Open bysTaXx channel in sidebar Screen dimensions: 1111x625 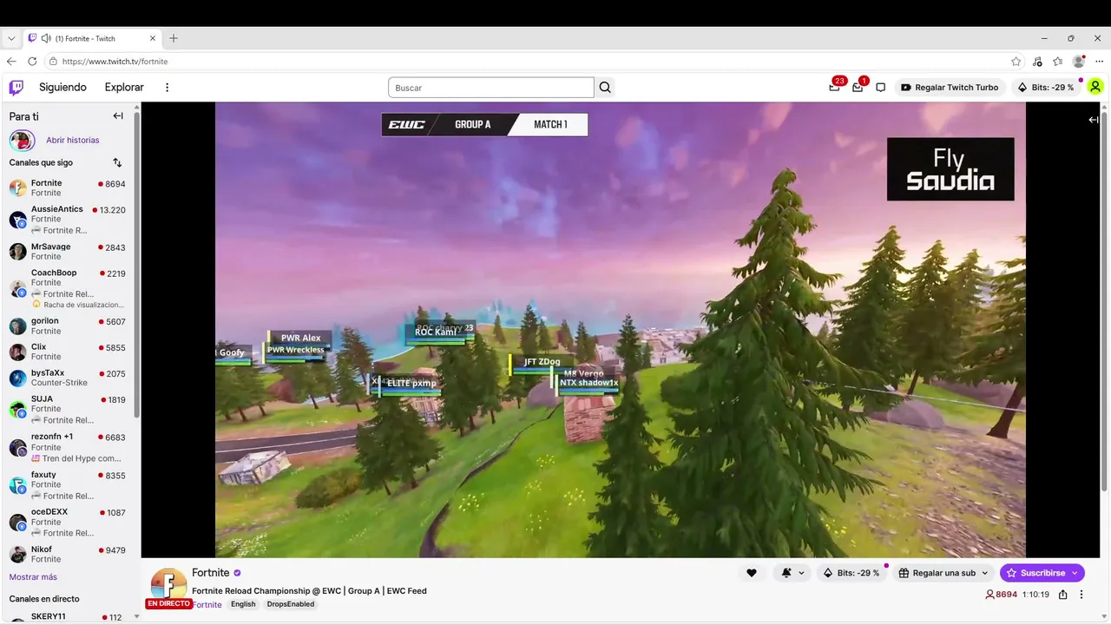(68, 378)
